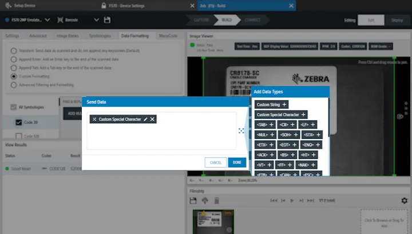Delete filmstrip image with trash icon
The height and width of the screenshot is (234, 412).
216,201
